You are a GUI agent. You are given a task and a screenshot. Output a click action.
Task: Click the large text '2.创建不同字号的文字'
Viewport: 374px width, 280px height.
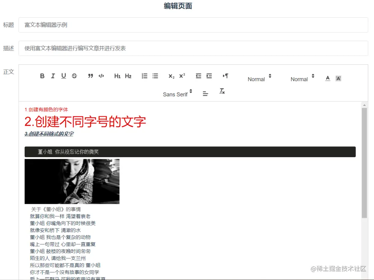tap(85, 121)
